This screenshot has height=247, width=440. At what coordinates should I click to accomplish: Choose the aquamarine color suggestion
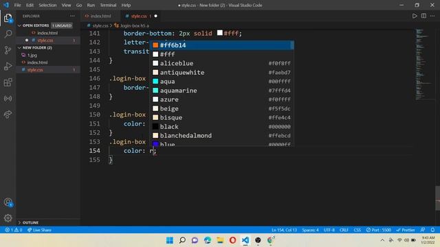(221, 91)
